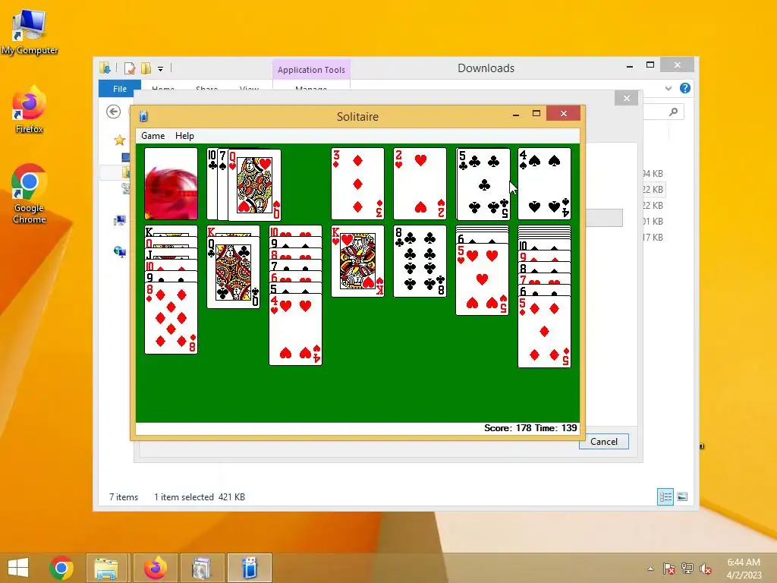Image resolution: width=777 pixels, height=583 pixels.
Task: Select the King of Hearts tableau card
Action: pos(357,261)
